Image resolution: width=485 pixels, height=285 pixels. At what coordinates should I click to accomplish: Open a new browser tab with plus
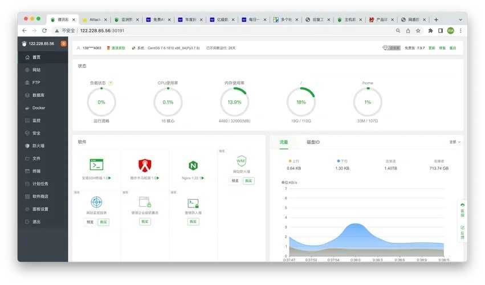coord(436,19)
